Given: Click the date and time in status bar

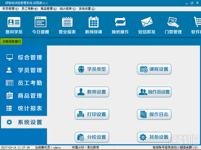Looking at the screenshot, I should click(x=16, y=147).
